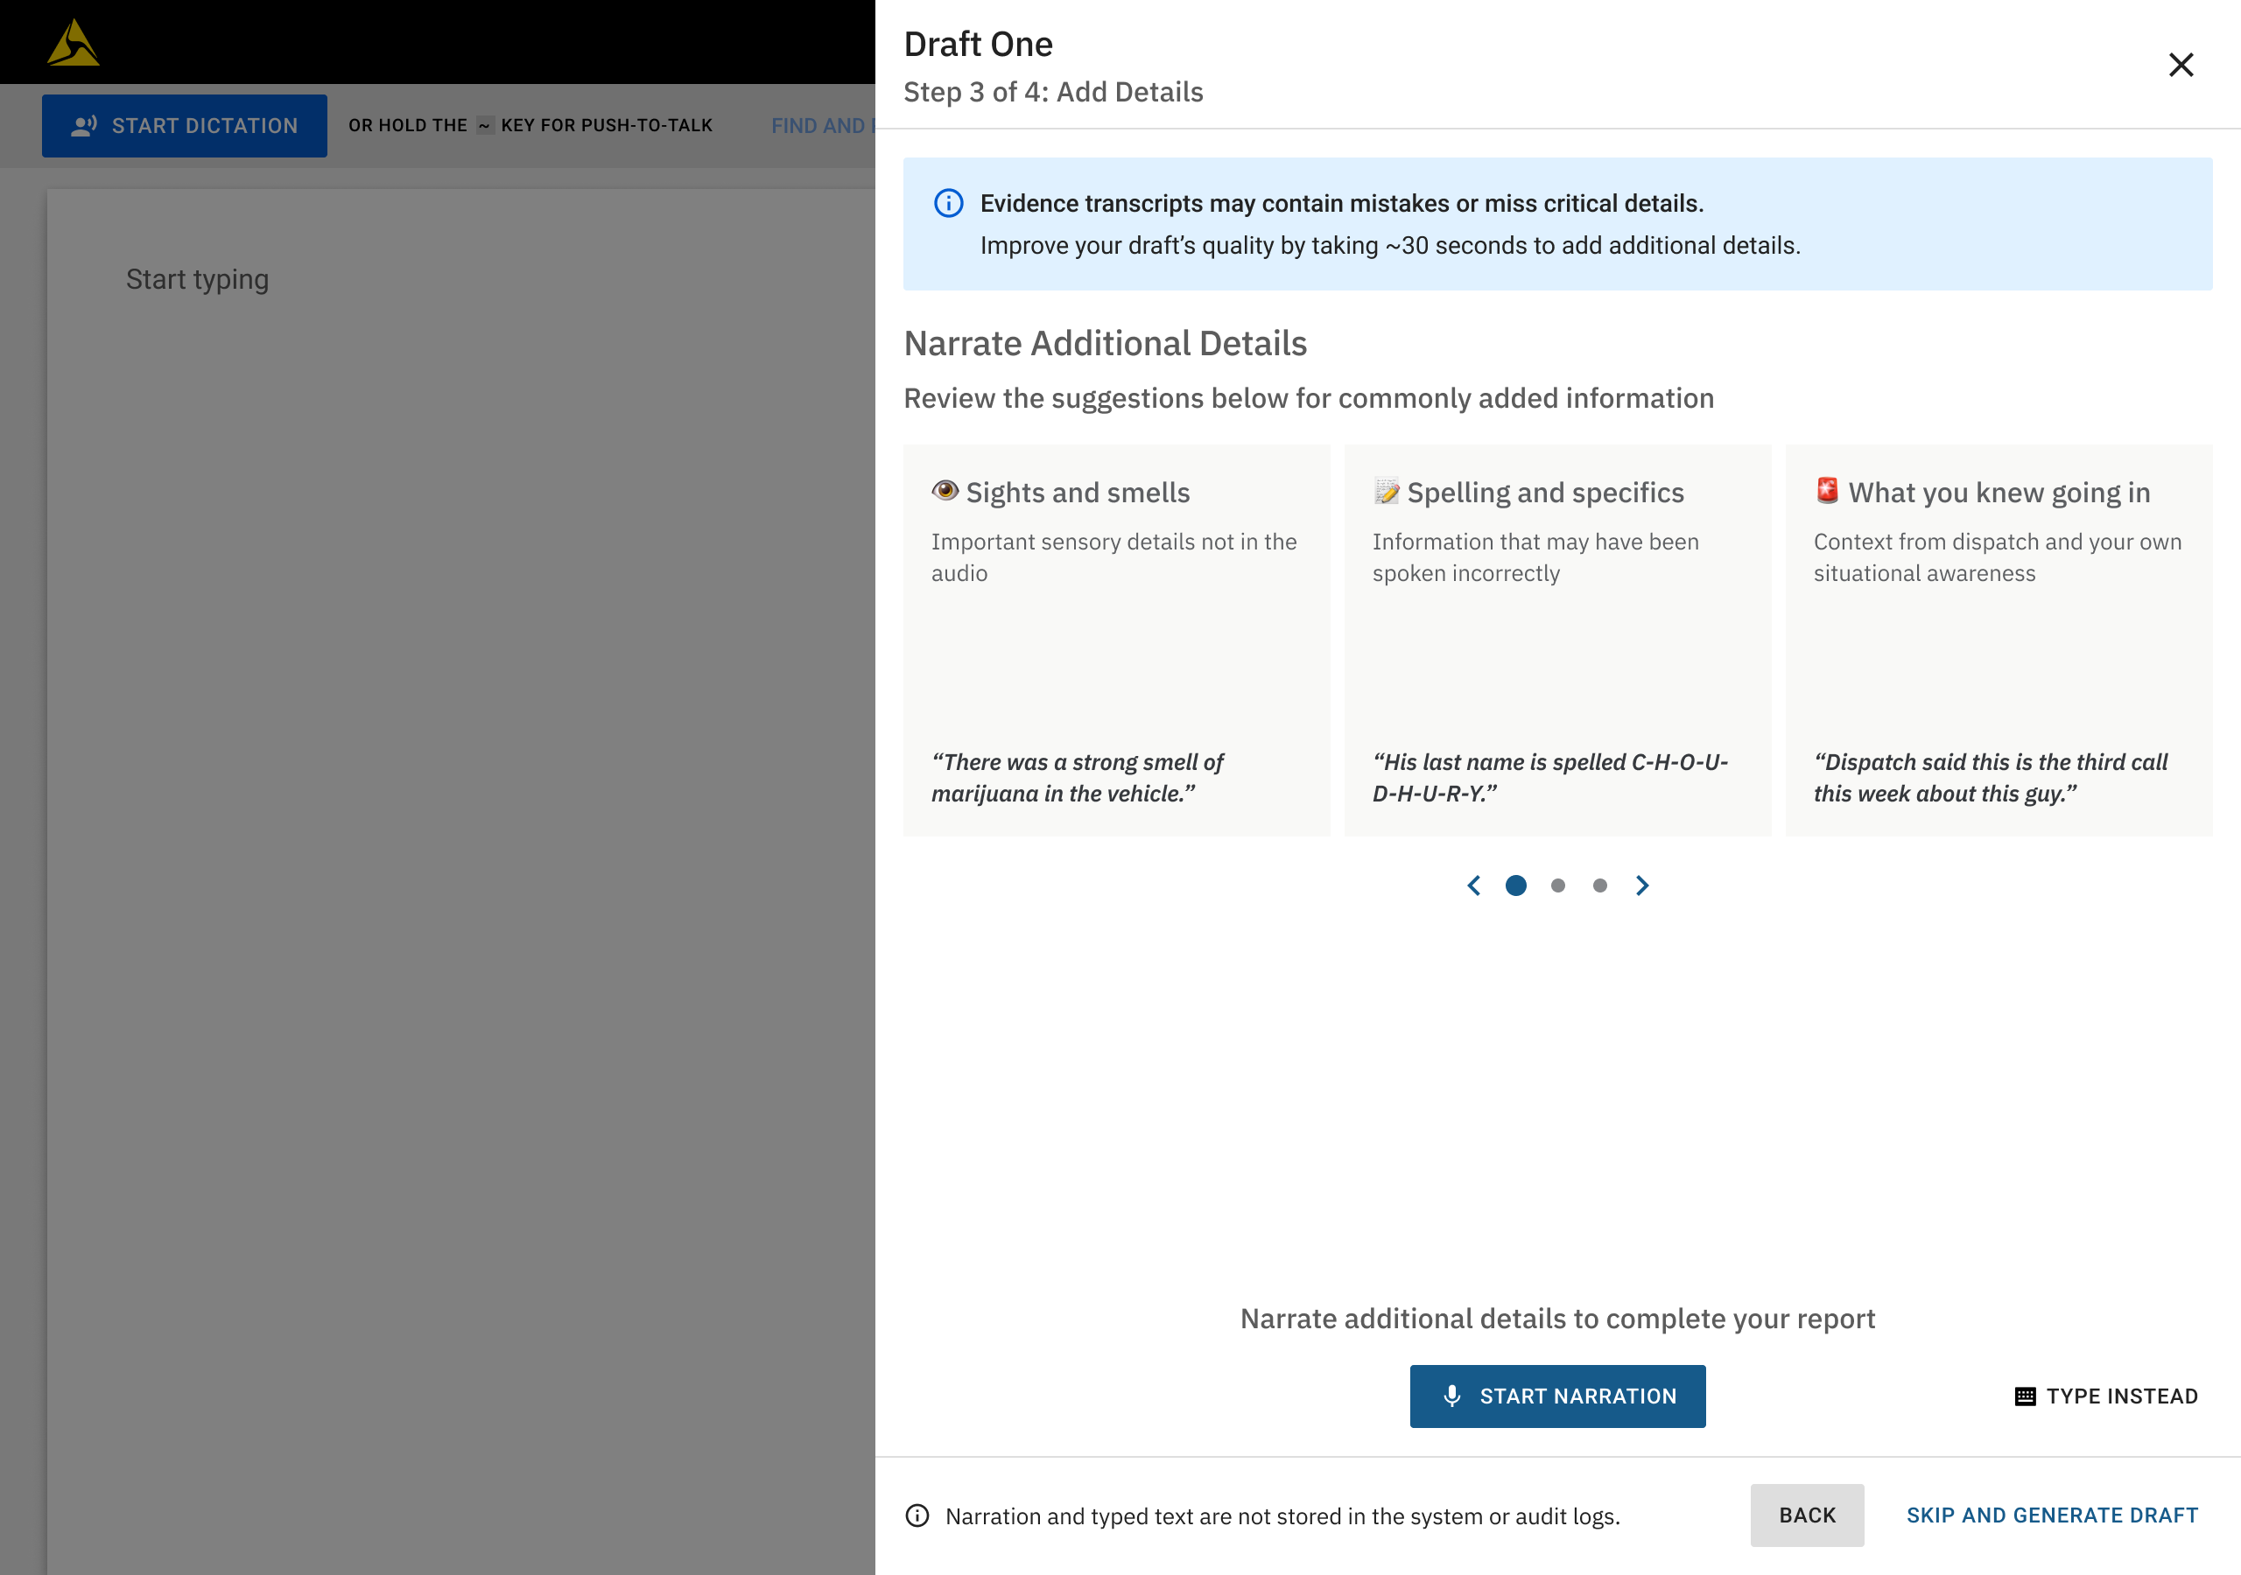The width and height of the screenshot is (2241, 1575).
Task: Select the first carousel page dot
Action: coord(1516,885)
